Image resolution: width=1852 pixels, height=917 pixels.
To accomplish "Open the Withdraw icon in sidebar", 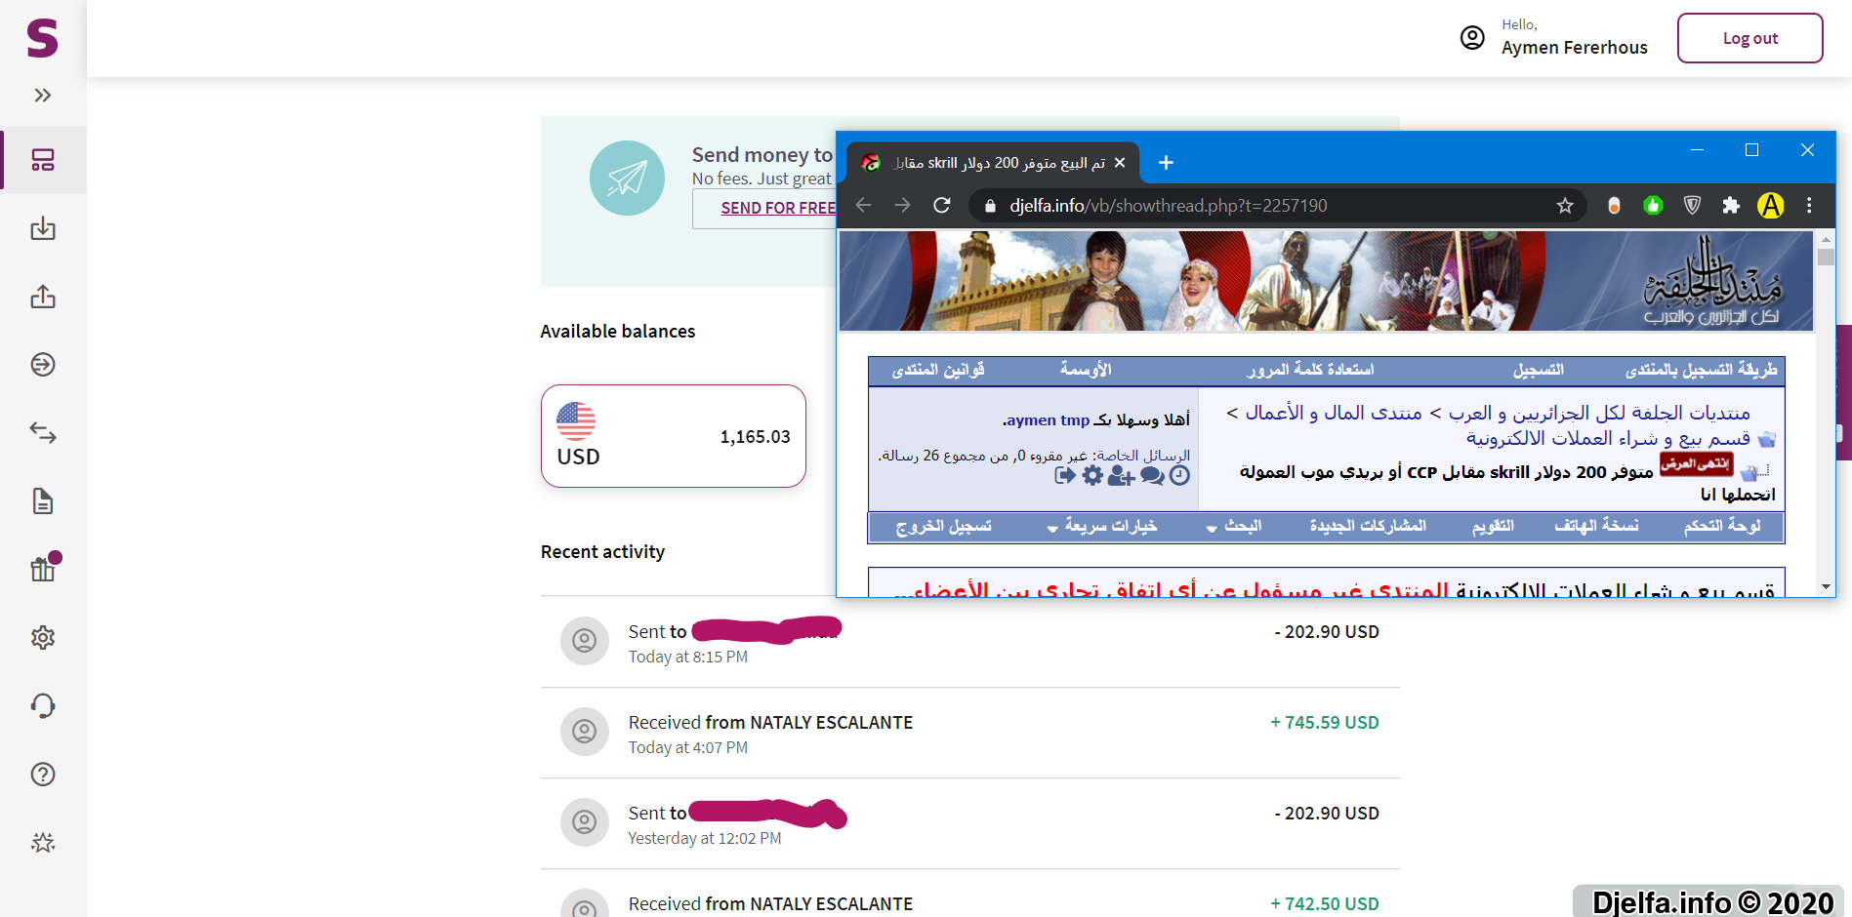I will 43,297.
